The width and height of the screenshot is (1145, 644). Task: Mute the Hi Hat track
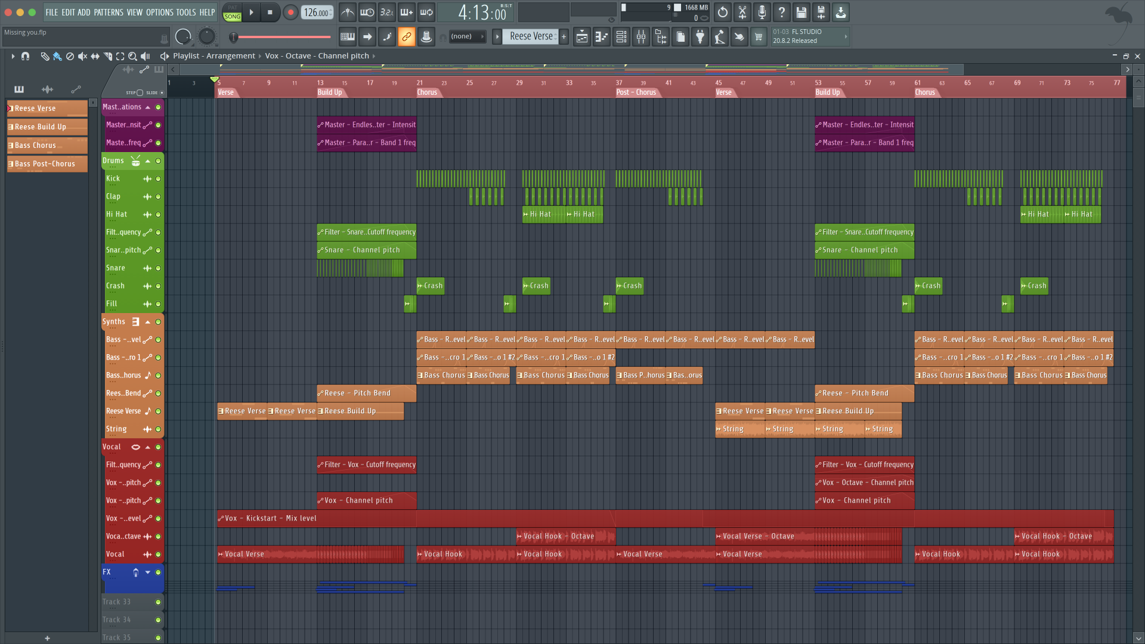click(158, 215)
